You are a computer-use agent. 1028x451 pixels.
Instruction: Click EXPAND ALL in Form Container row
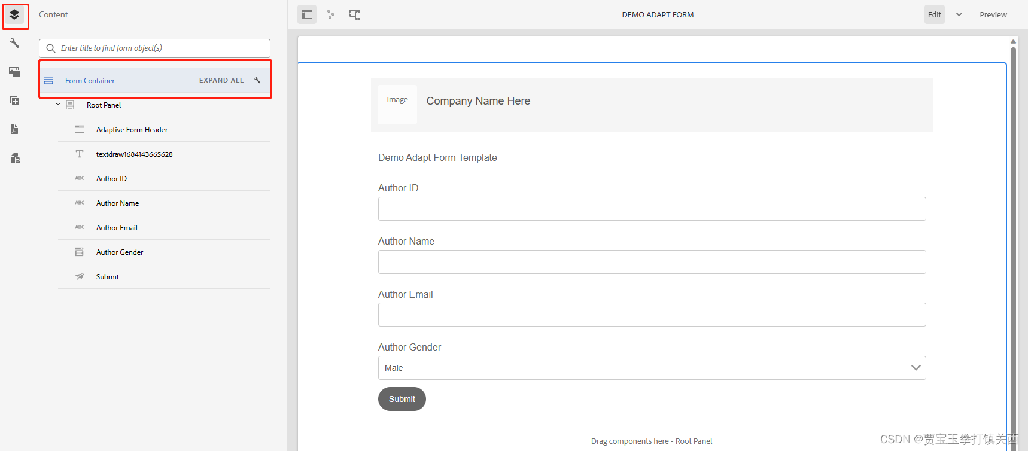tap(221, 80)
